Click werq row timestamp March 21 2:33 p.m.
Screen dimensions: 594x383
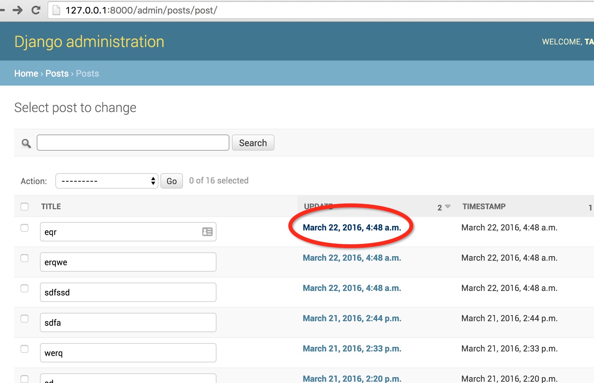(x=509, y=349)
